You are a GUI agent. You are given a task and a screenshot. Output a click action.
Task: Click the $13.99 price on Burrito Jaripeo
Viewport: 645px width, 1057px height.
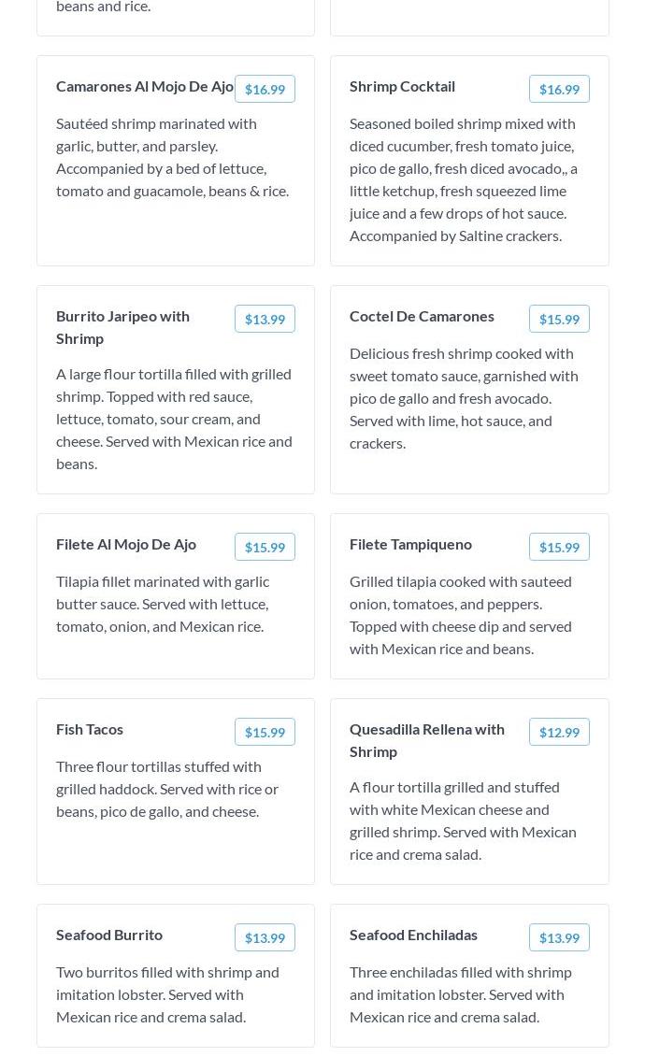(x=265, y=319)
